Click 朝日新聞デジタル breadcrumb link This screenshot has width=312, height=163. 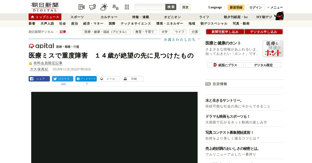[x=41, y=32]
